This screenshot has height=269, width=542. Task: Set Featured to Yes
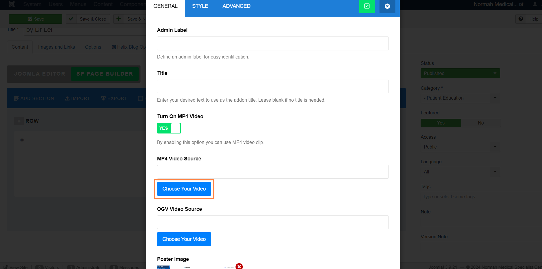tap(441, 123)
